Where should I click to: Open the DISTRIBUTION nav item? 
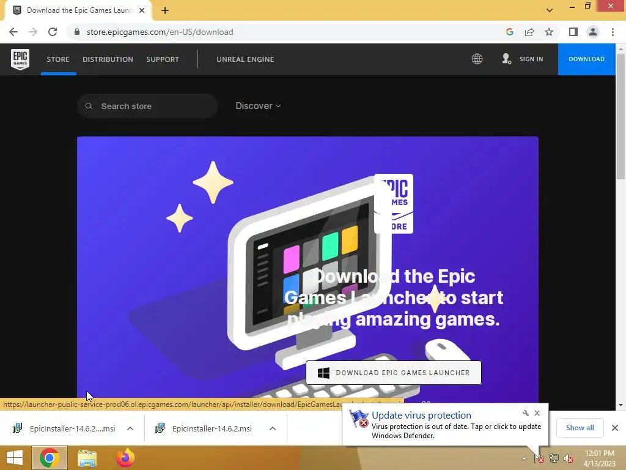[108, 59]
